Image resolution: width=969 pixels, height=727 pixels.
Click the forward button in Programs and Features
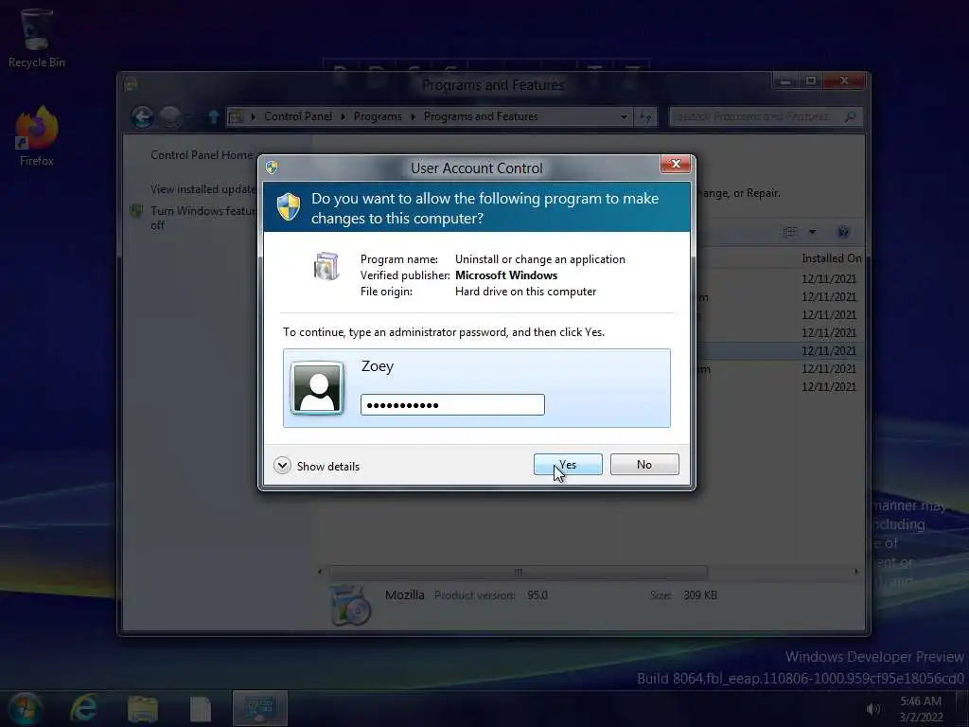point(171,116)
